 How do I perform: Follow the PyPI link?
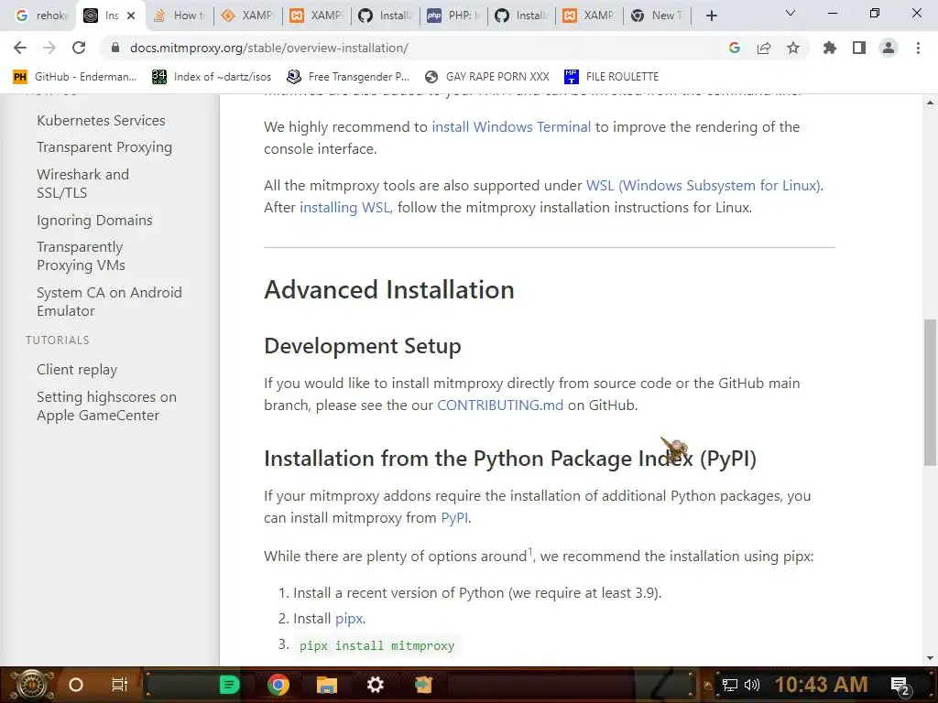coord(454,518)
